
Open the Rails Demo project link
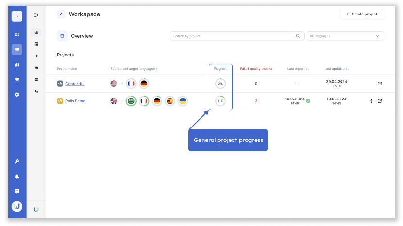tap(75, 101)
